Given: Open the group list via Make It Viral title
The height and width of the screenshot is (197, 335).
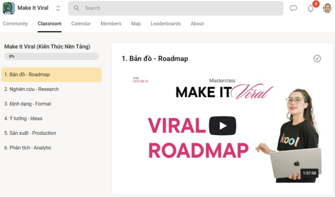Looking at the screenshot, I should (33, 8).
